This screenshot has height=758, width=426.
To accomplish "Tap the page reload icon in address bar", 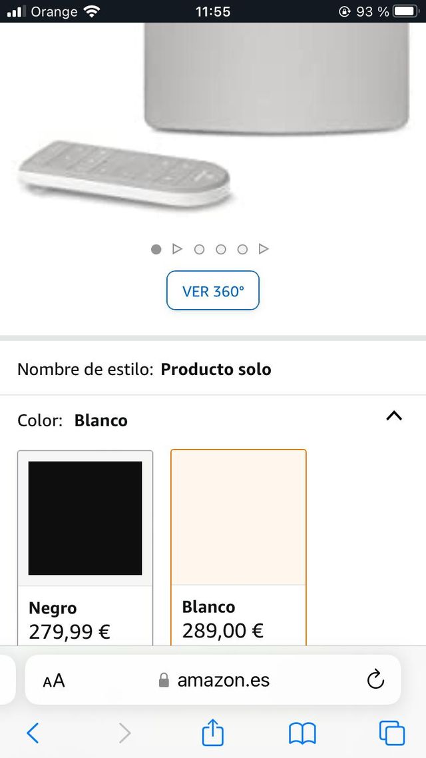I will (375, 680).
